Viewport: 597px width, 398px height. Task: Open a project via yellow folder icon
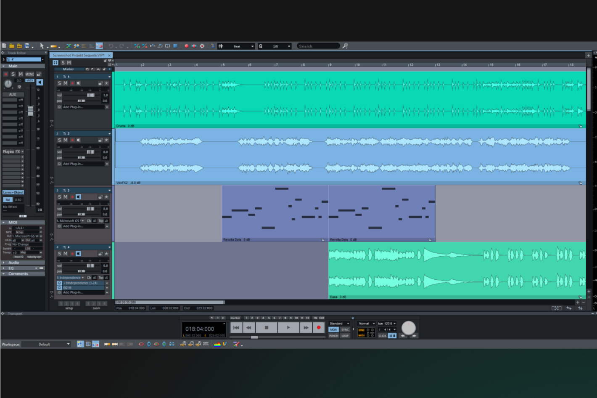pos(12,46)
